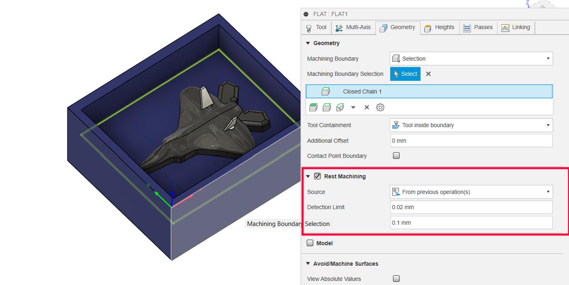Click the Select button for Machining Boundary Selection
569x285 pixels.
coord(405,74)
